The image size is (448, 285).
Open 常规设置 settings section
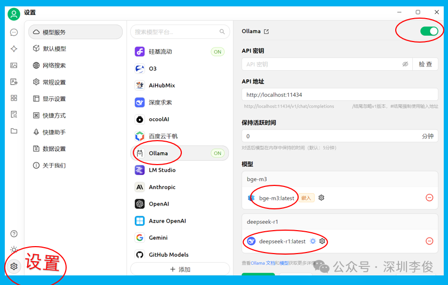point(75,82)
